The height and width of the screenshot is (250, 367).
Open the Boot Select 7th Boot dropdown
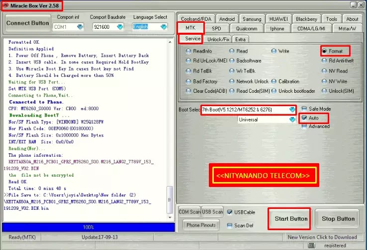click(292, 110)
